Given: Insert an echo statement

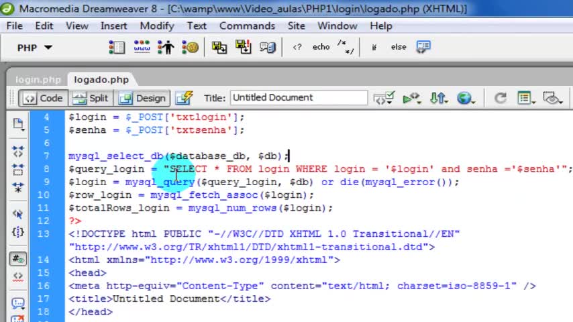Looking at the screenshot, I should [321, 47].
